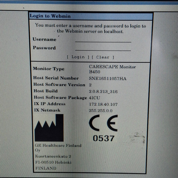
Task: Click the CE mark symbol
Action: [103, 123]
